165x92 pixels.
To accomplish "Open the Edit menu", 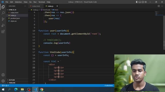I will coord(11,2).
